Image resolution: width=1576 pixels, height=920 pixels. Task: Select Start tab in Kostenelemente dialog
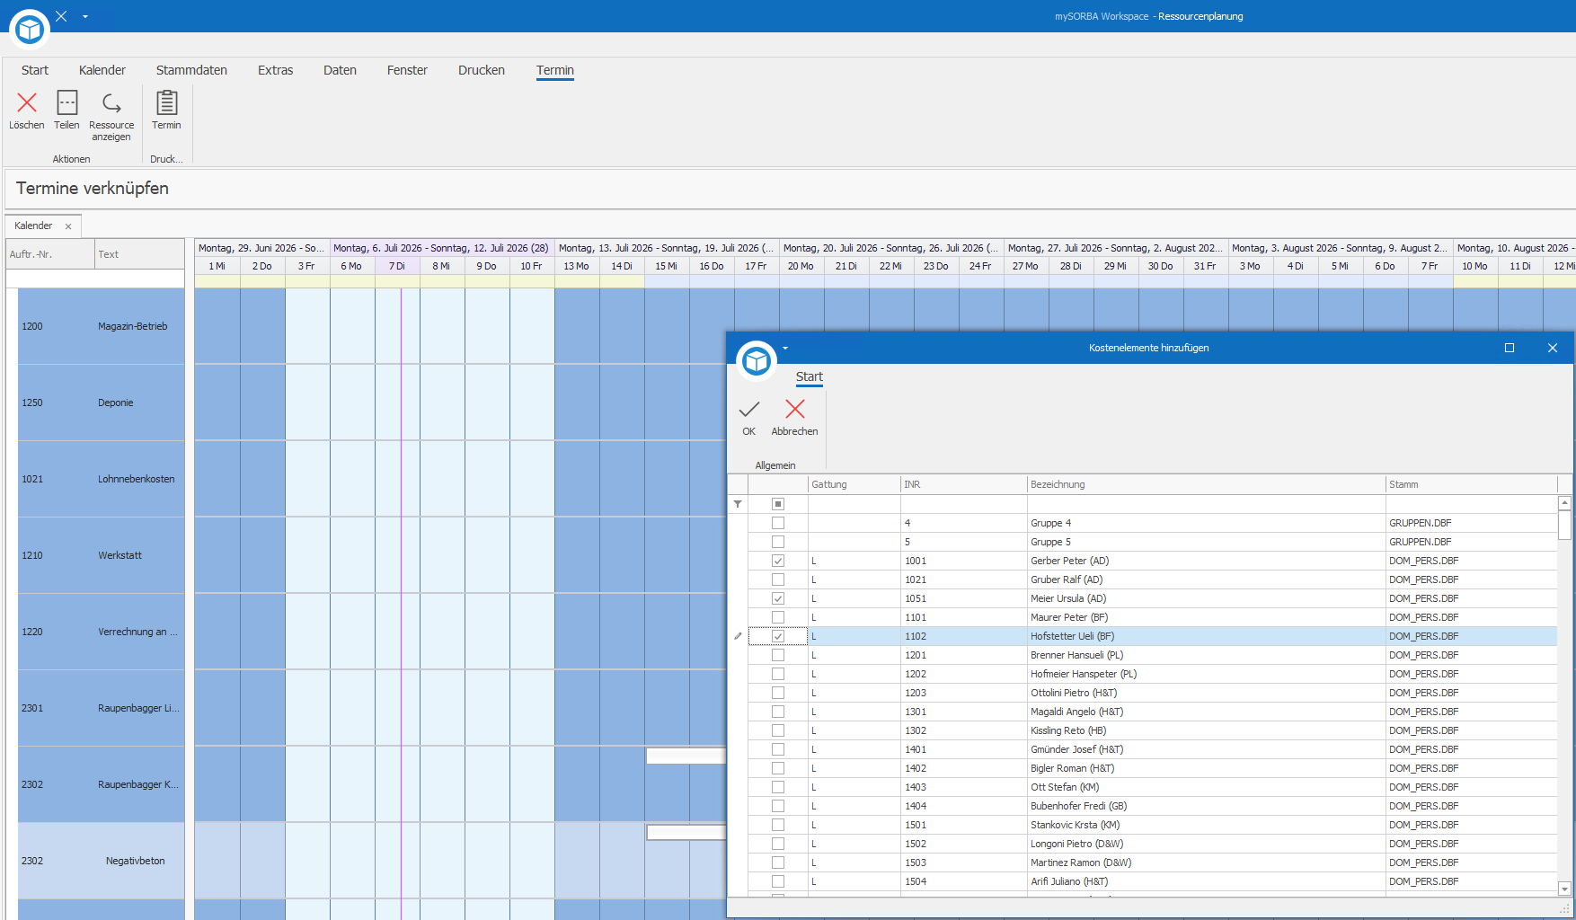coord(810,376)
